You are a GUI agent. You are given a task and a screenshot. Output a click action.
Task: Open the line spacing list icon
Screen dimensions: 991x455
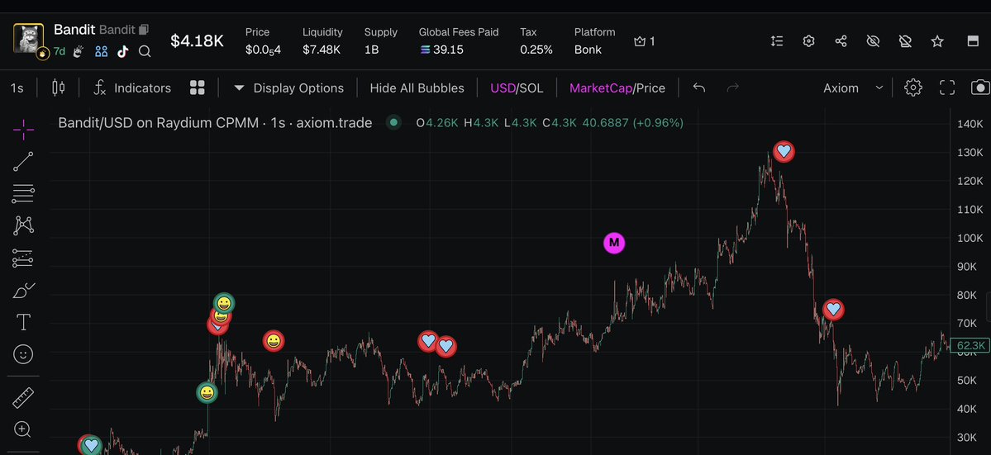[778, 41]
